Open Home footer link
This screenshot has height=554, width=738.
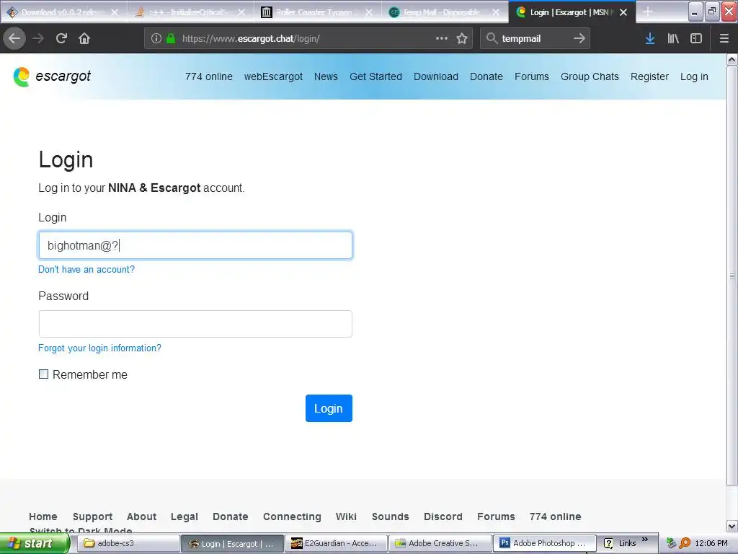point(43,516)
